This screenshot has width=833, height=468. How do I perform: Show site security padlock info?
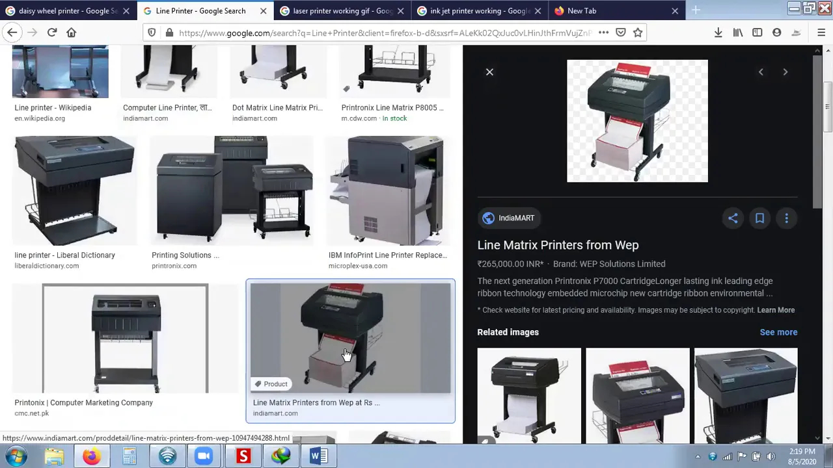coord(169,32)
